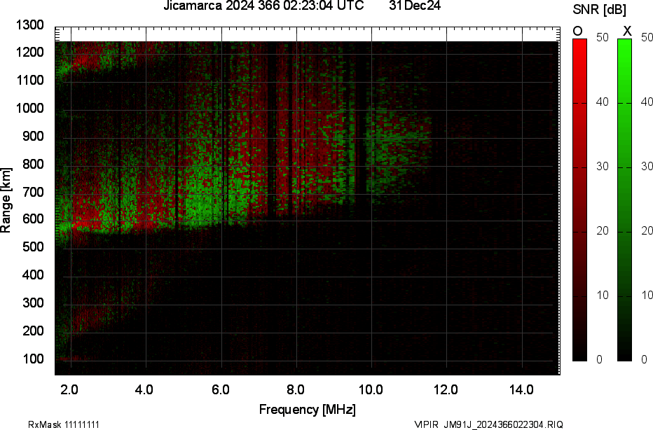Screen dimensions: 653x430
Task: Click the 50 label on the O colorbar
Action: point(602,37)
